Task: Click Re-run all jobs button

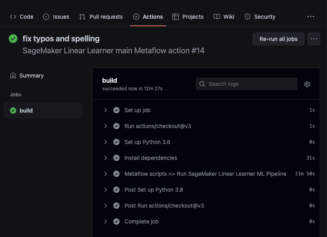Action: click(x=279, y=39)
